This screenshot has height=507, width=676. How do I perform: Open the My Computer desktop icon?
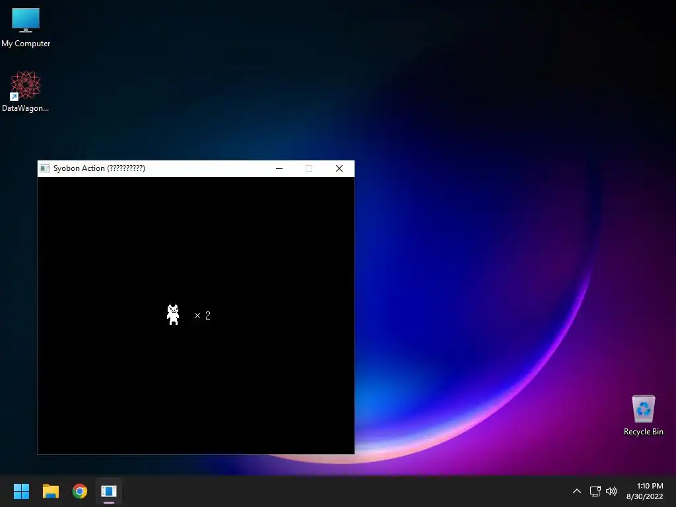point(26,27)
